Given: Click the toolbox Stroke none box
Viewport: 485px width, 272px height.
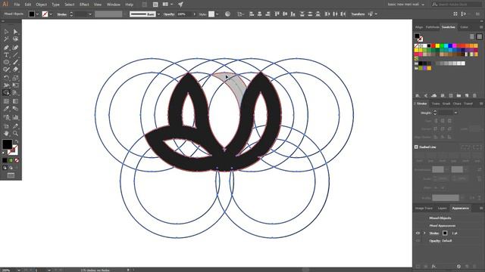Looking at the screenshot, I should tap(14, 150).
